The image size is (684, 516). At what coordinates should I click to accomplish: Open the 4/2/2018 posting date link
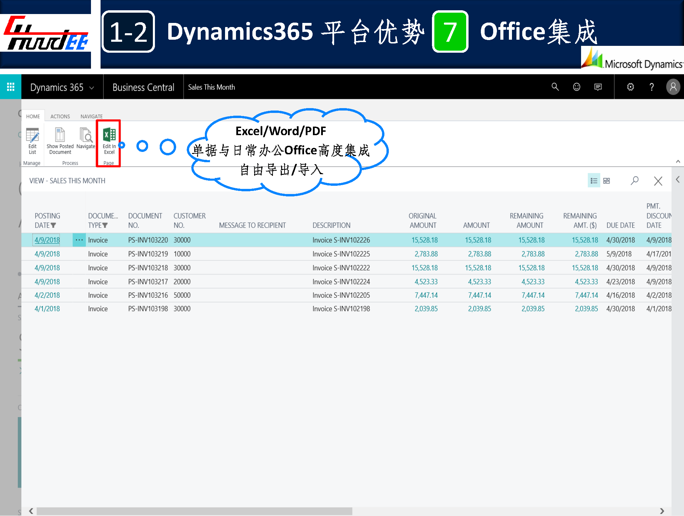click(47, 295)
